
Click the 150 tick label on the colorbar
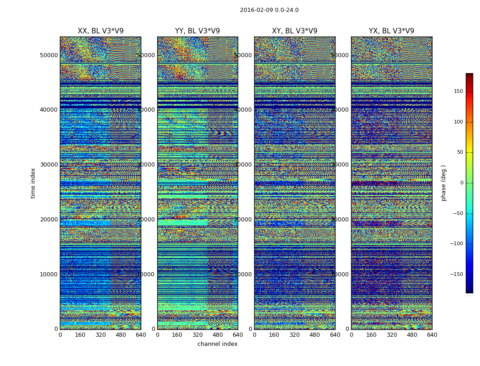coord(458,91)
